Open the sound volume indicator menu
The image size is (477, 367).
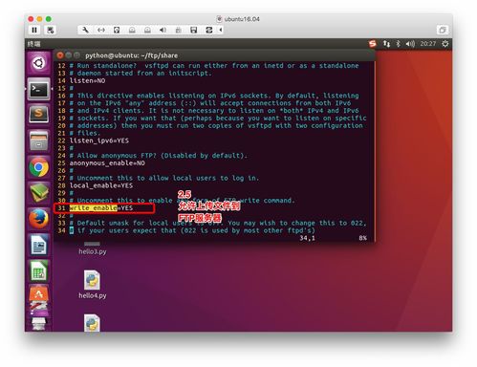pos(410,44)
